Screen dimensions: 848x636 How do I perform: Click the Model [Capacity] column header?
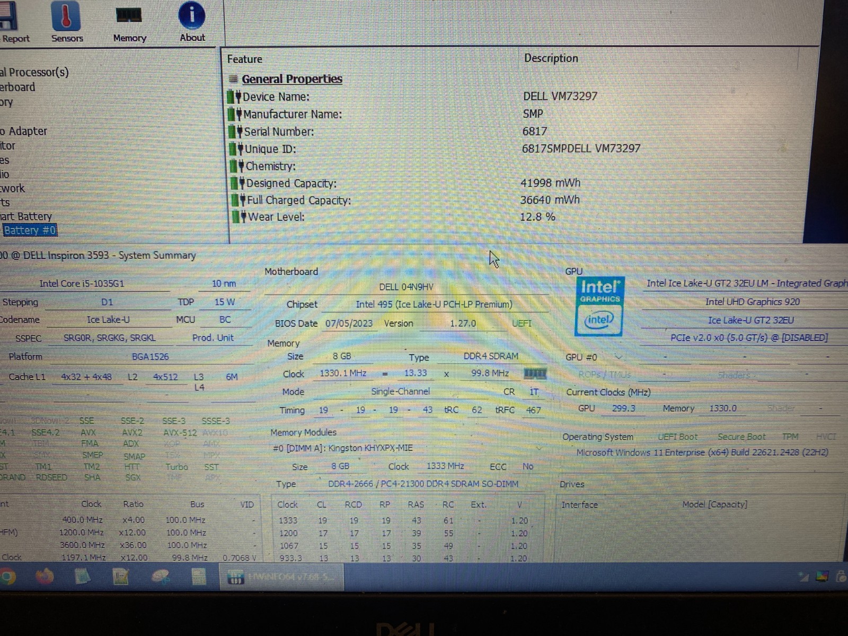[x=714, y=505]
